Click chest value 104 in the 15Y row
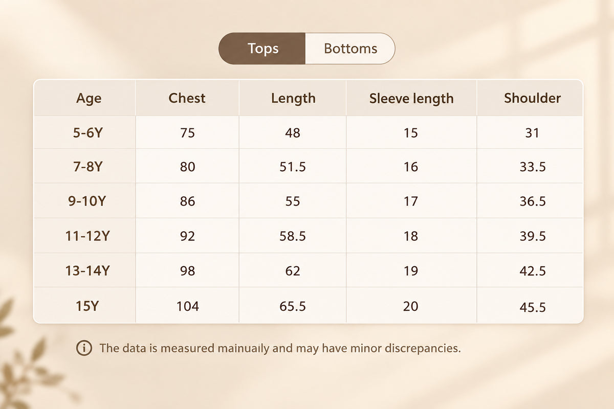The height and width of the screenshot is (409, 614). coord(187,306)
